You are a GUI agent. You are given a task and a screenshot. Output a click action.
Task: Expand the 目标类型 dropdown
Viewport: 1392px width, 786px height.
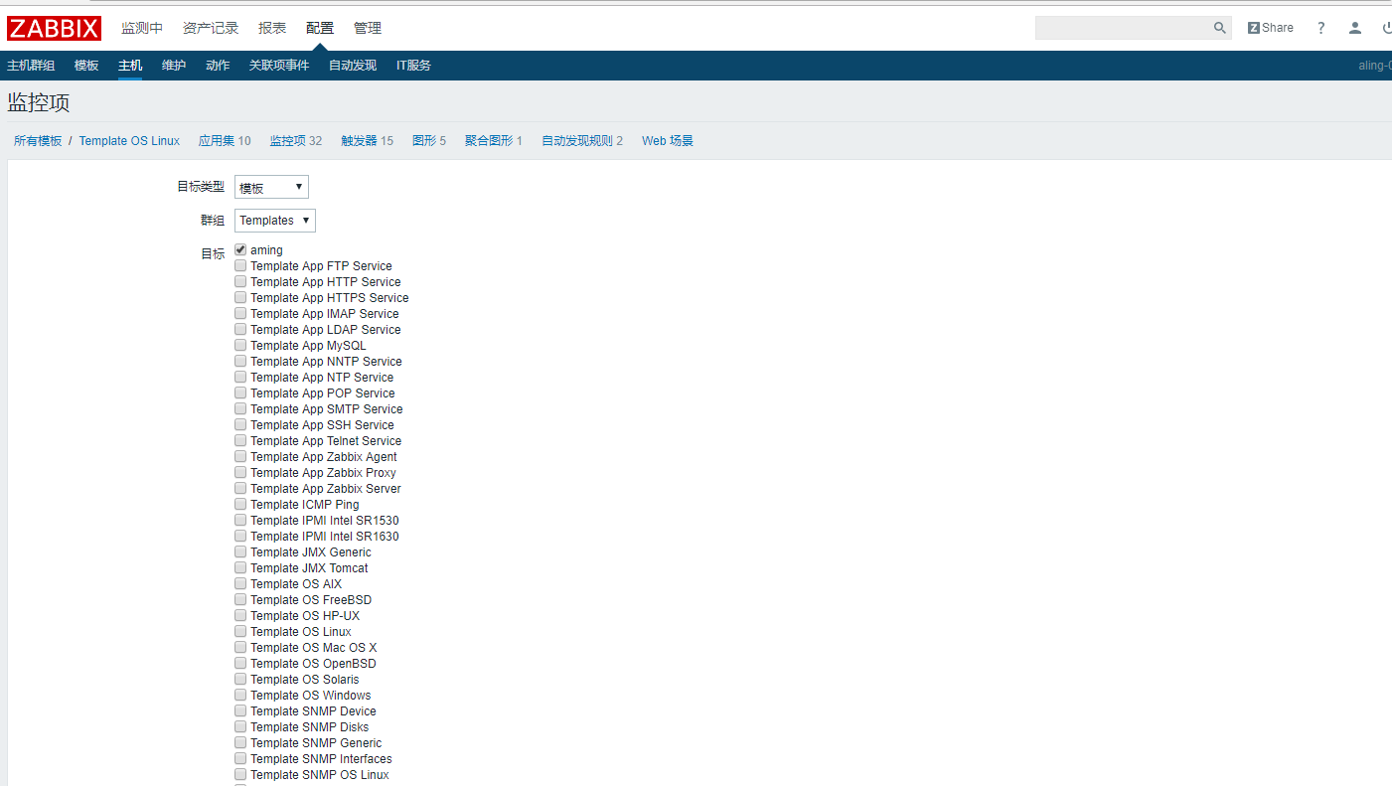coord(271,187)
